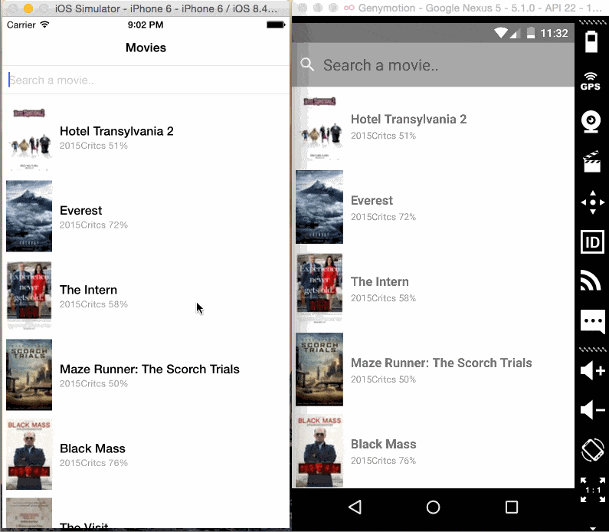The height and width of the screenshot is (532, 609).
Task: Tap Android search magnifier icon
Action: tap(307, 64)
